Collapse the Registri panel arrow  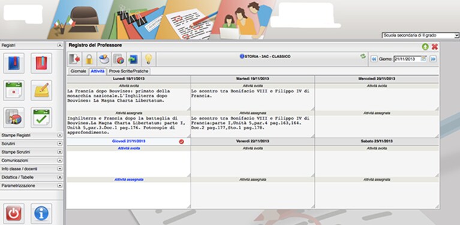(60, 45)
